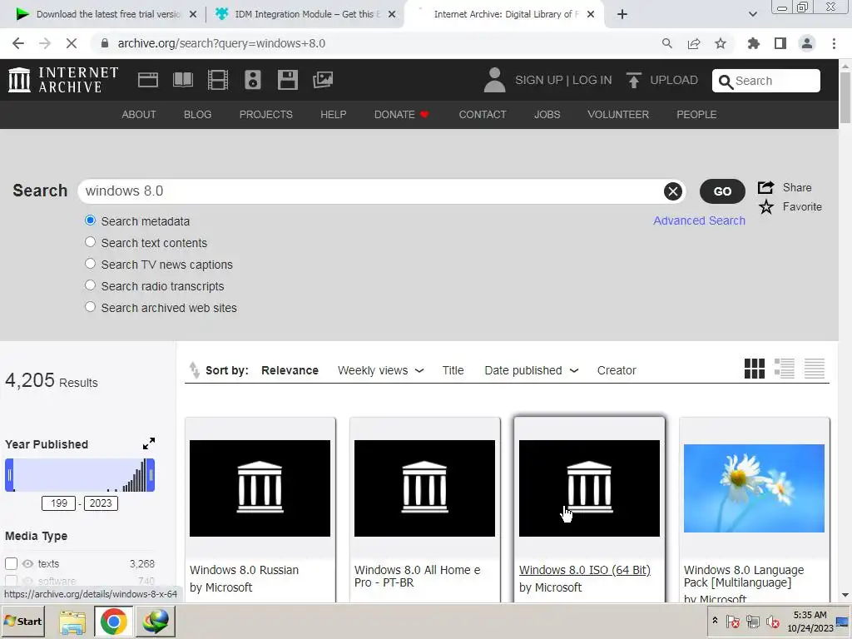Image resolution: width=852 pixels, height=639 pixels.
Task: Open the Chrome tab search dropdown
Action: point(752,14)
